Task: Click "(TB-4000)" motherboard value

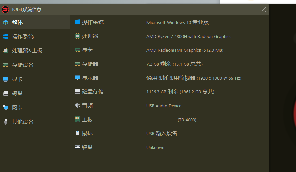Action: [187, 120]
